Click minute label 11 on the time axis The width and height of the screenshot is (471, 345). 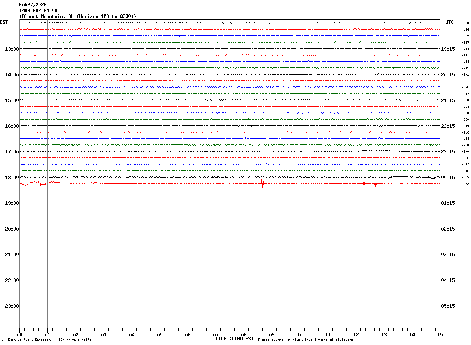click(328, 334)
